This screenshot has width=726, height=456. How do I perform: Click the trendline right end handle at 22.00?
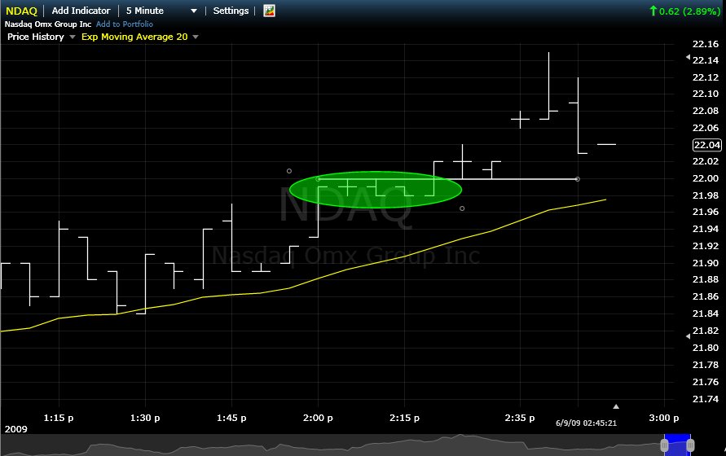click(x=578, y=179)
